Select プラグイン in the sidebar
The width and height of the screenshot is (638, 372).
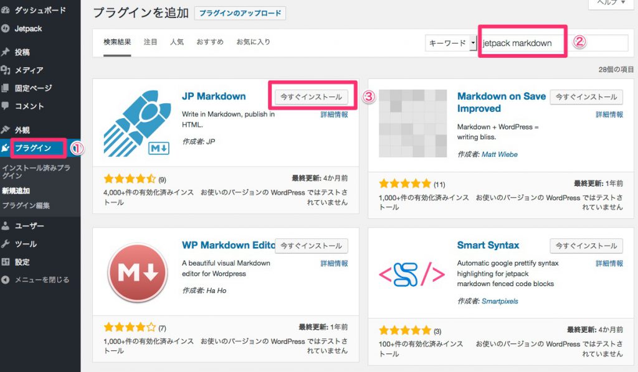[33, 148]
